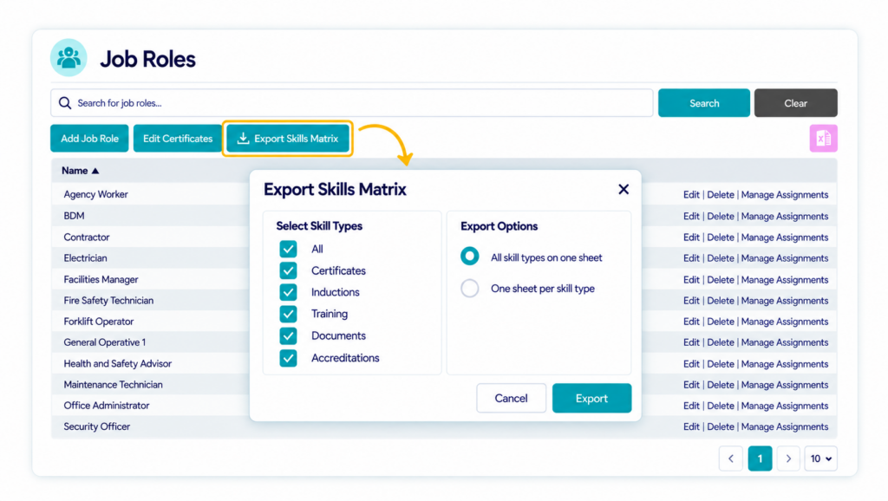The image size is (888, 501).
Task: Toggle the Training checkbox
Action: coord(288,314)
